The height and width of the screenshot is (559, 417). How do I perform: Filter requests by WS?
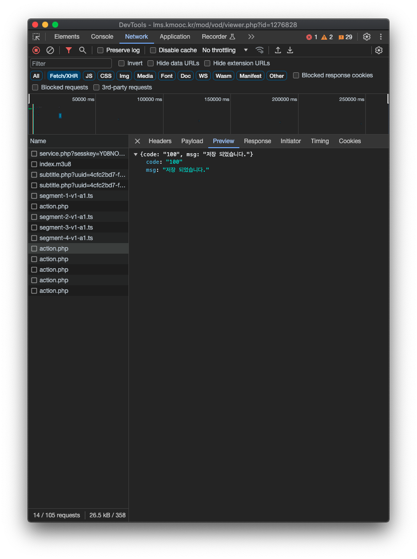[203, 76]
